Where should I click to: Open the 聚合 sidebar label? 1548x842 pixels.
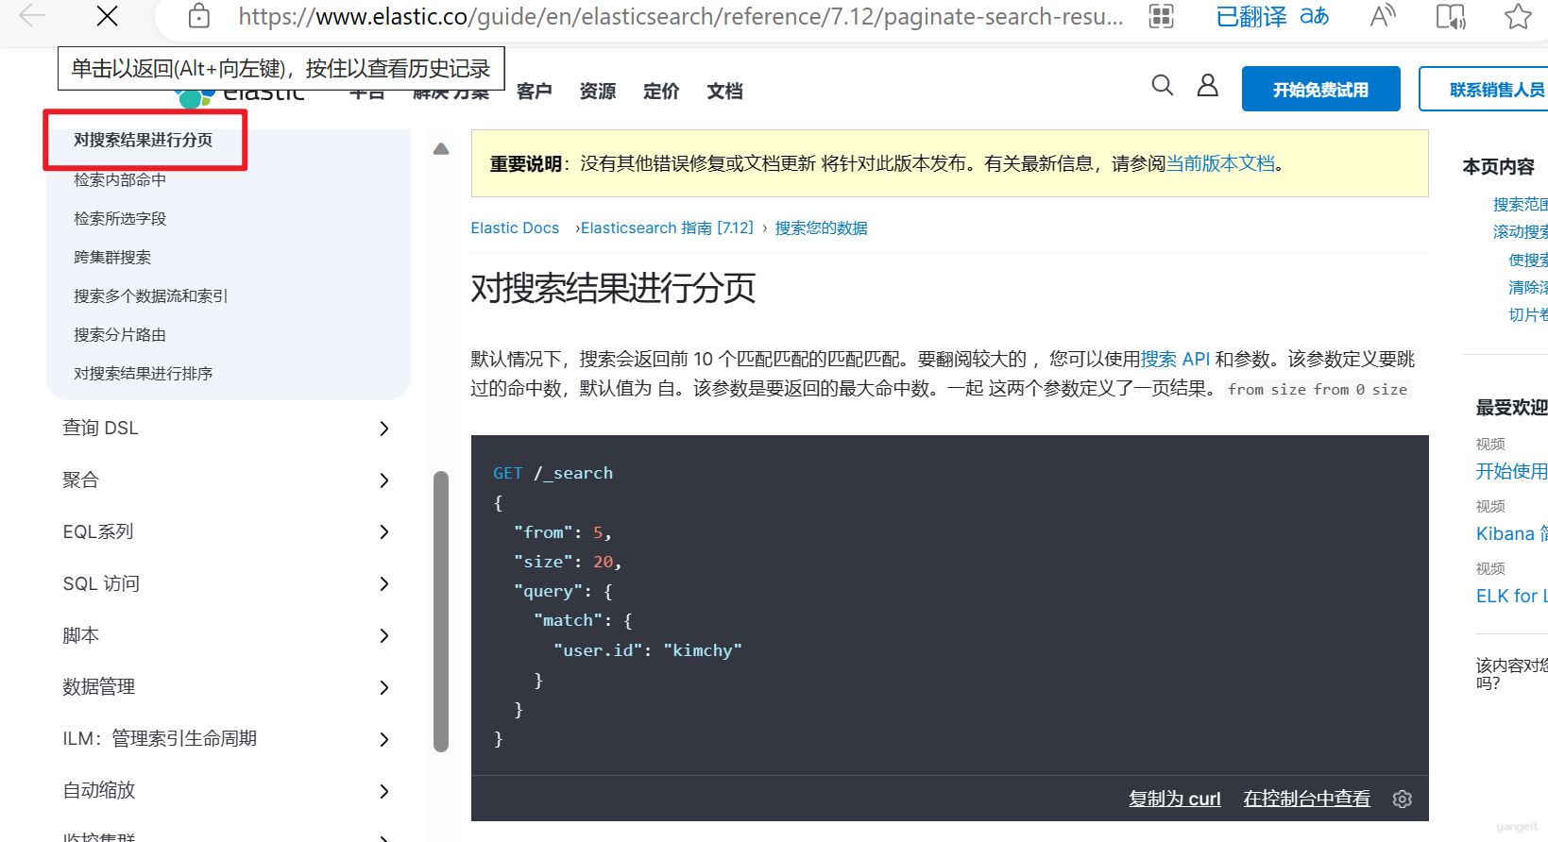tap(80, 480)
